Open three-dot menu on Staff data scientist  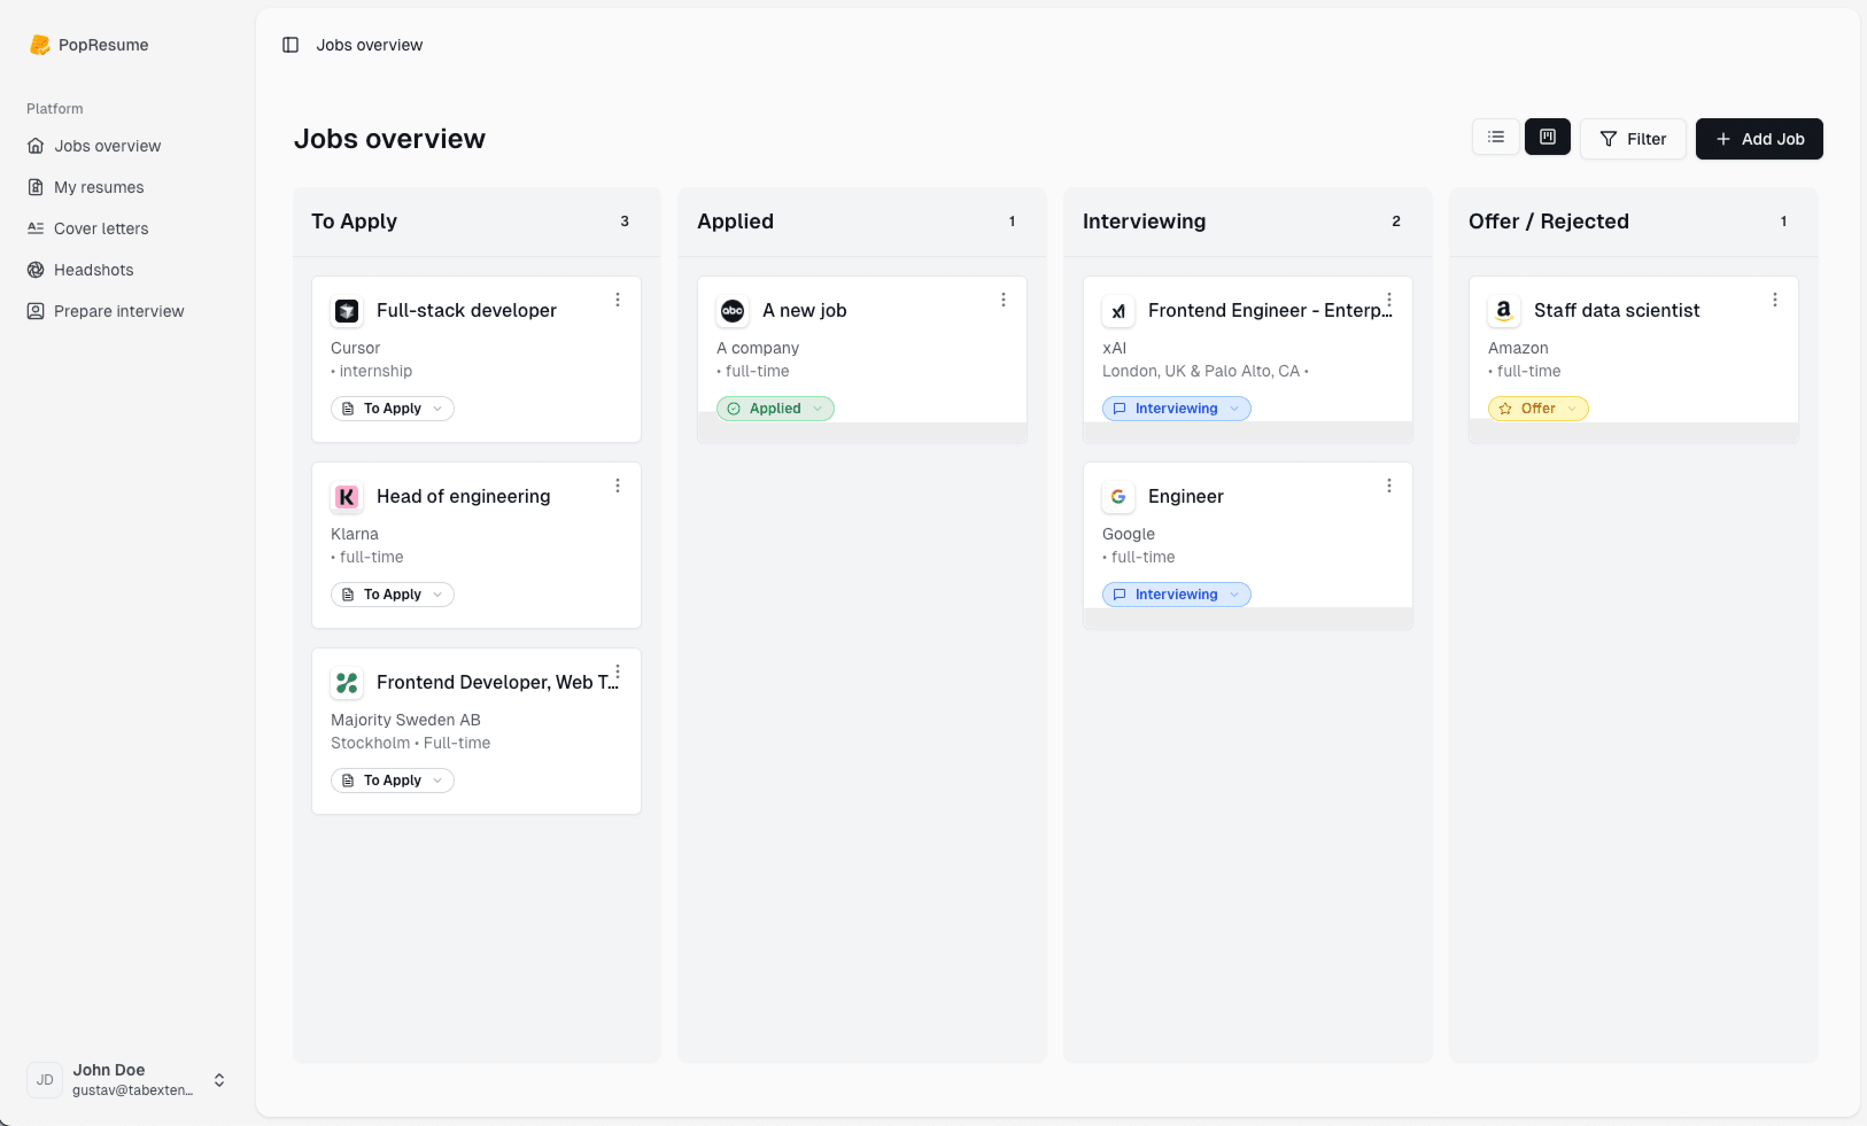[x=1775, y=300]
